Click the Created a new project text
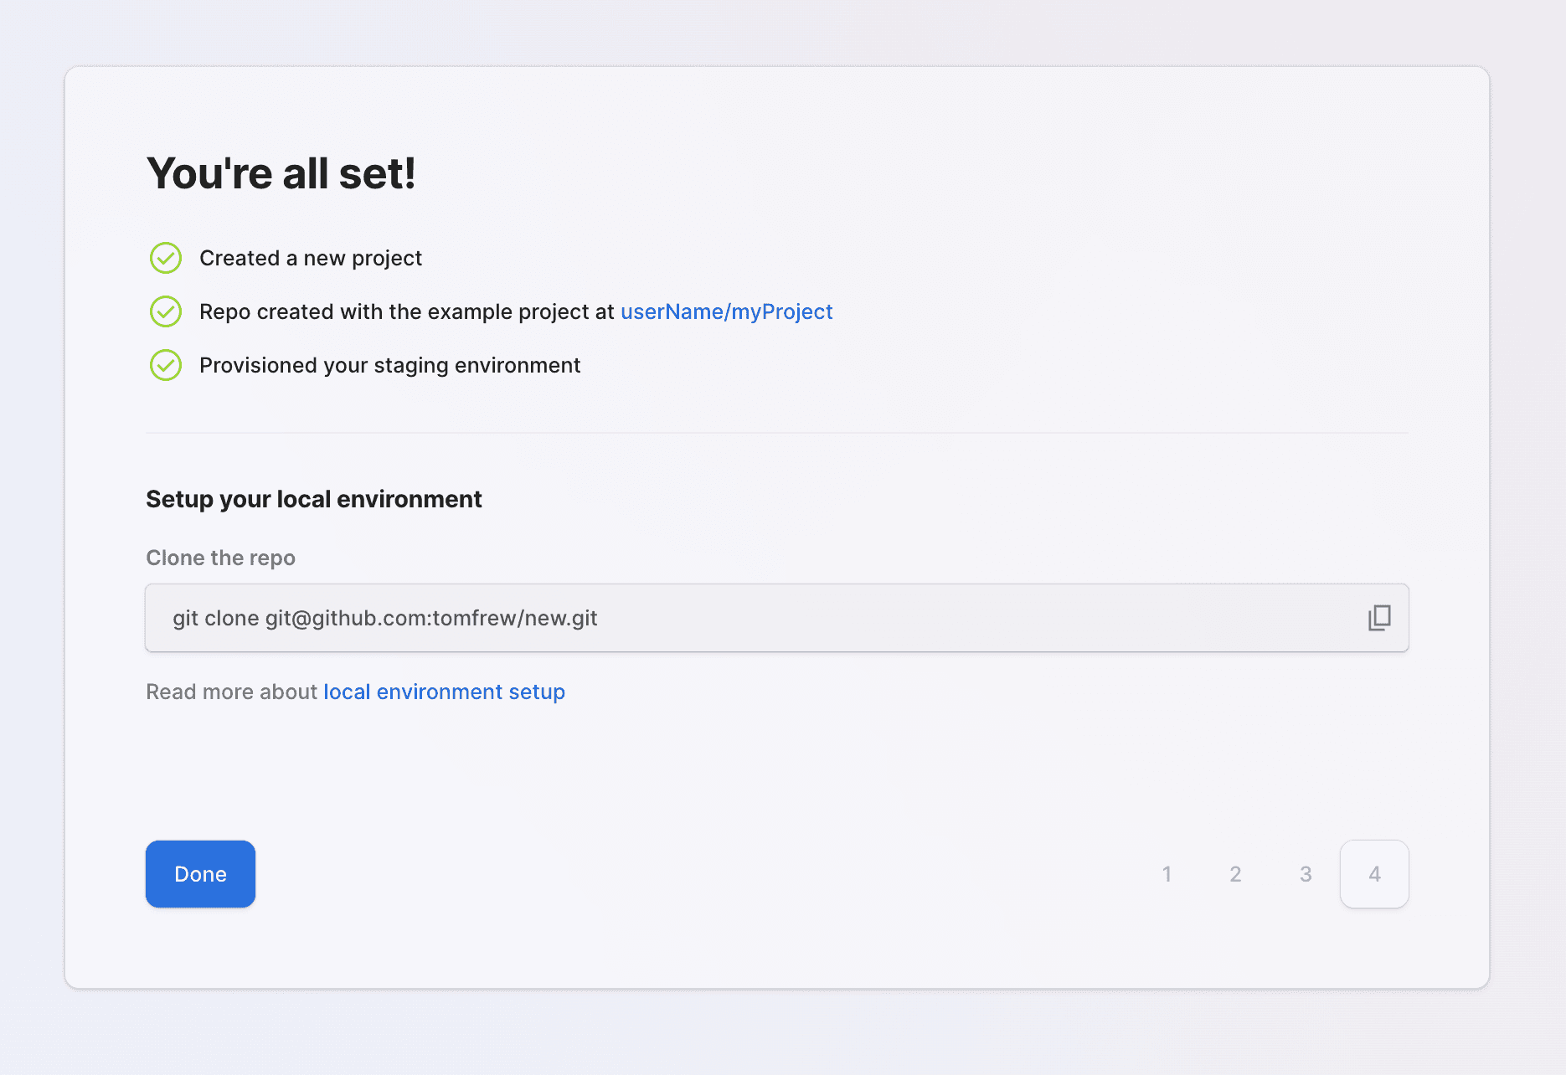Screen dimensions: 1566x1075 pos(311,258)
